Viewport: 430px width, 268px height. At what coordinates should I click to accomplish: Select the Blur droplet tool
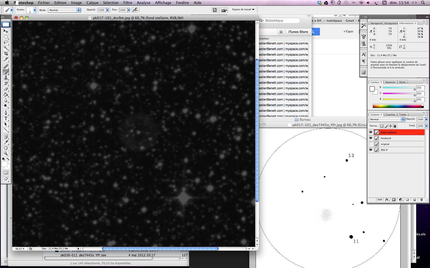click(x=6, y=100)
